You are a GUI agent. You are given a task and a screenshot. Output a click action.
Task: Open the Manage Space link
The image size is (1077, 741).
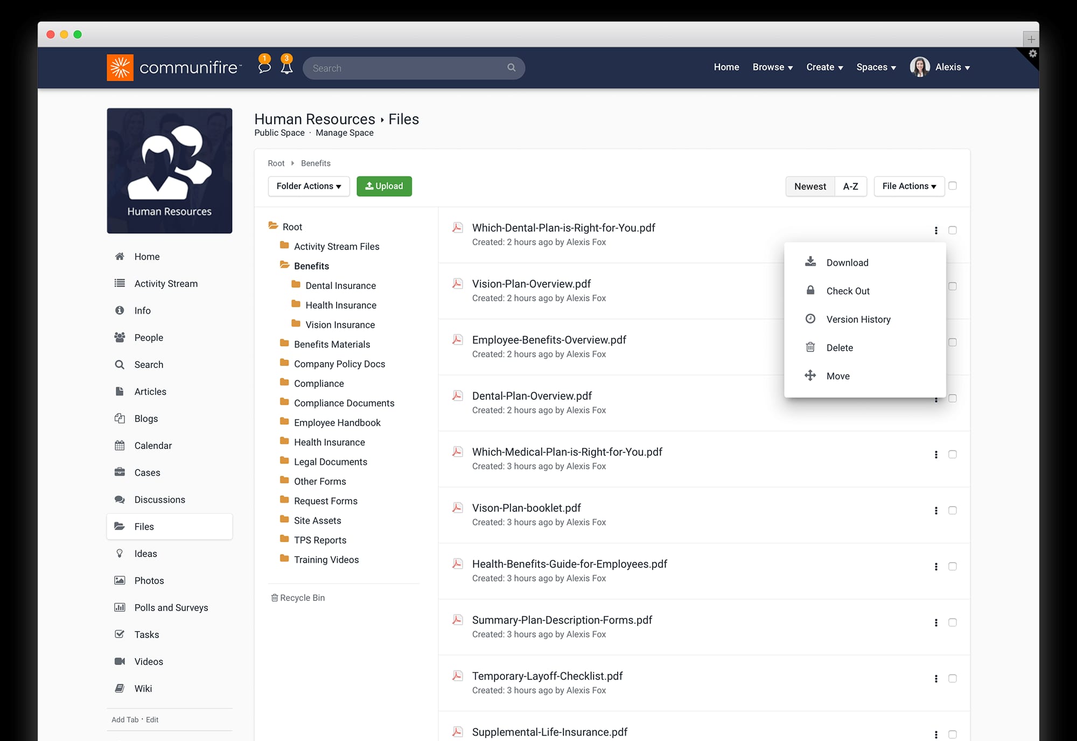[344, 133]
